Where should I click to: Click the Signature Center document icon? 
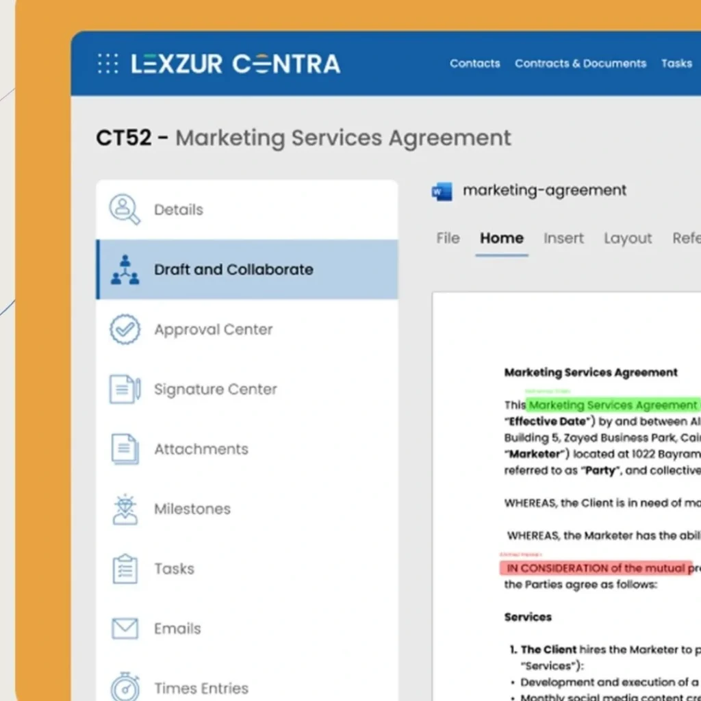click(125, 389)
